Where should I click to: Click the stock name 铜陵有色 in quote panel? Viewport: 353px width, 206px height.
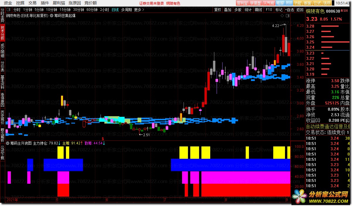315,11
